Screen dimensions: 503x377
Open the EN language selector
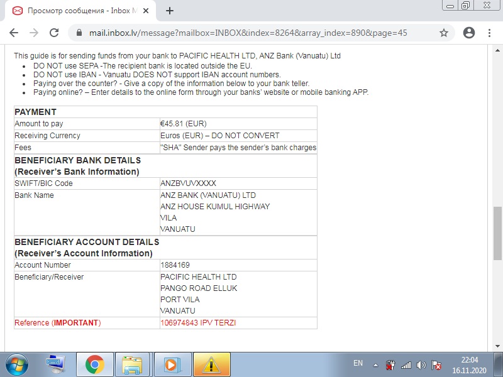tap(358, 363)
